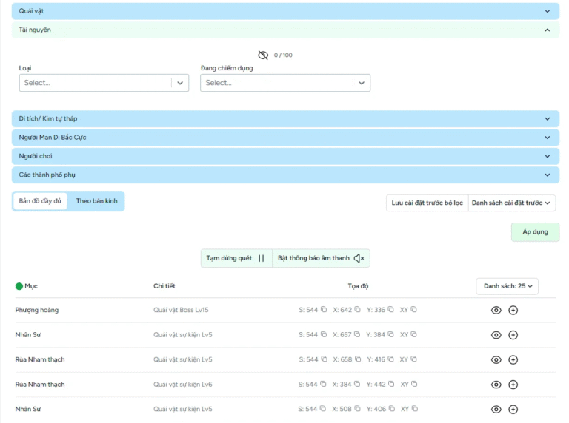Pause scanning with Tạm dừng quét
This screenshot has height=423, width=569.
coord(236,258)
